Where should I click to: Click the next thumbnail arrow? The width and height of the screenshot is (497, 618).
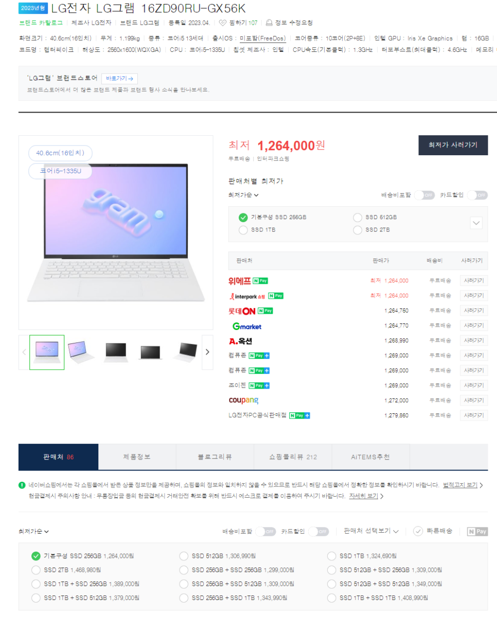(207, 352)
